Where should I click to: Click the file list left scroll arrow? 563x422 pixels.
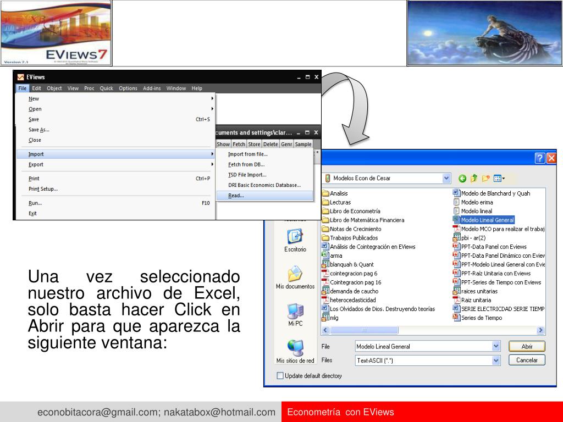pyautogui.click(x=325, y=330)
